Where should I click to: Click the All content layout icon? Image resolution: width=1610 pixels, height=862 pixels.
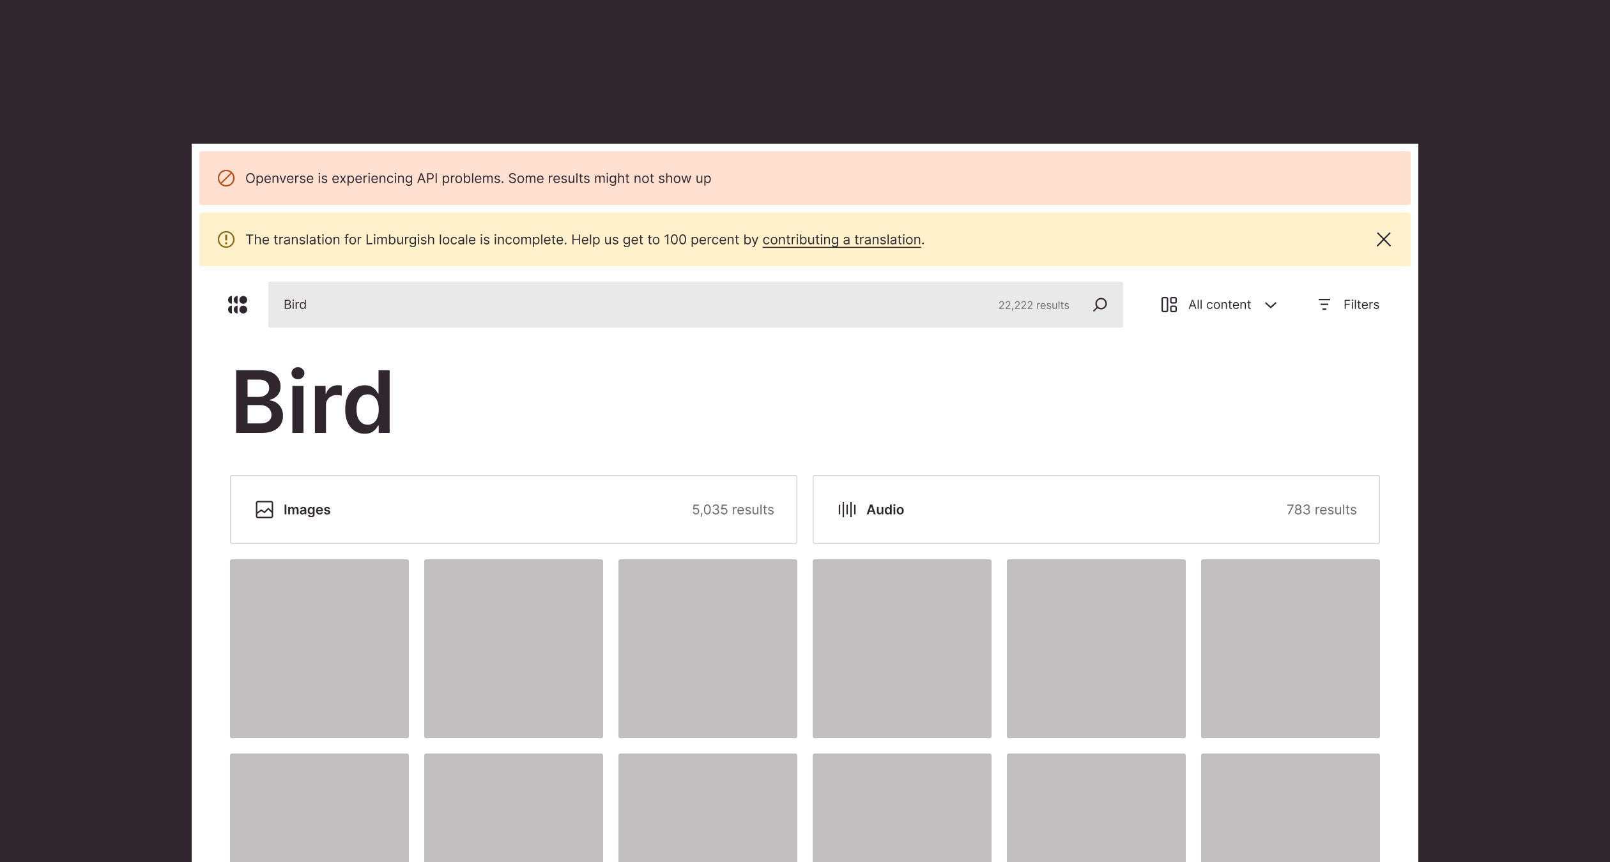pos(1169,305)
